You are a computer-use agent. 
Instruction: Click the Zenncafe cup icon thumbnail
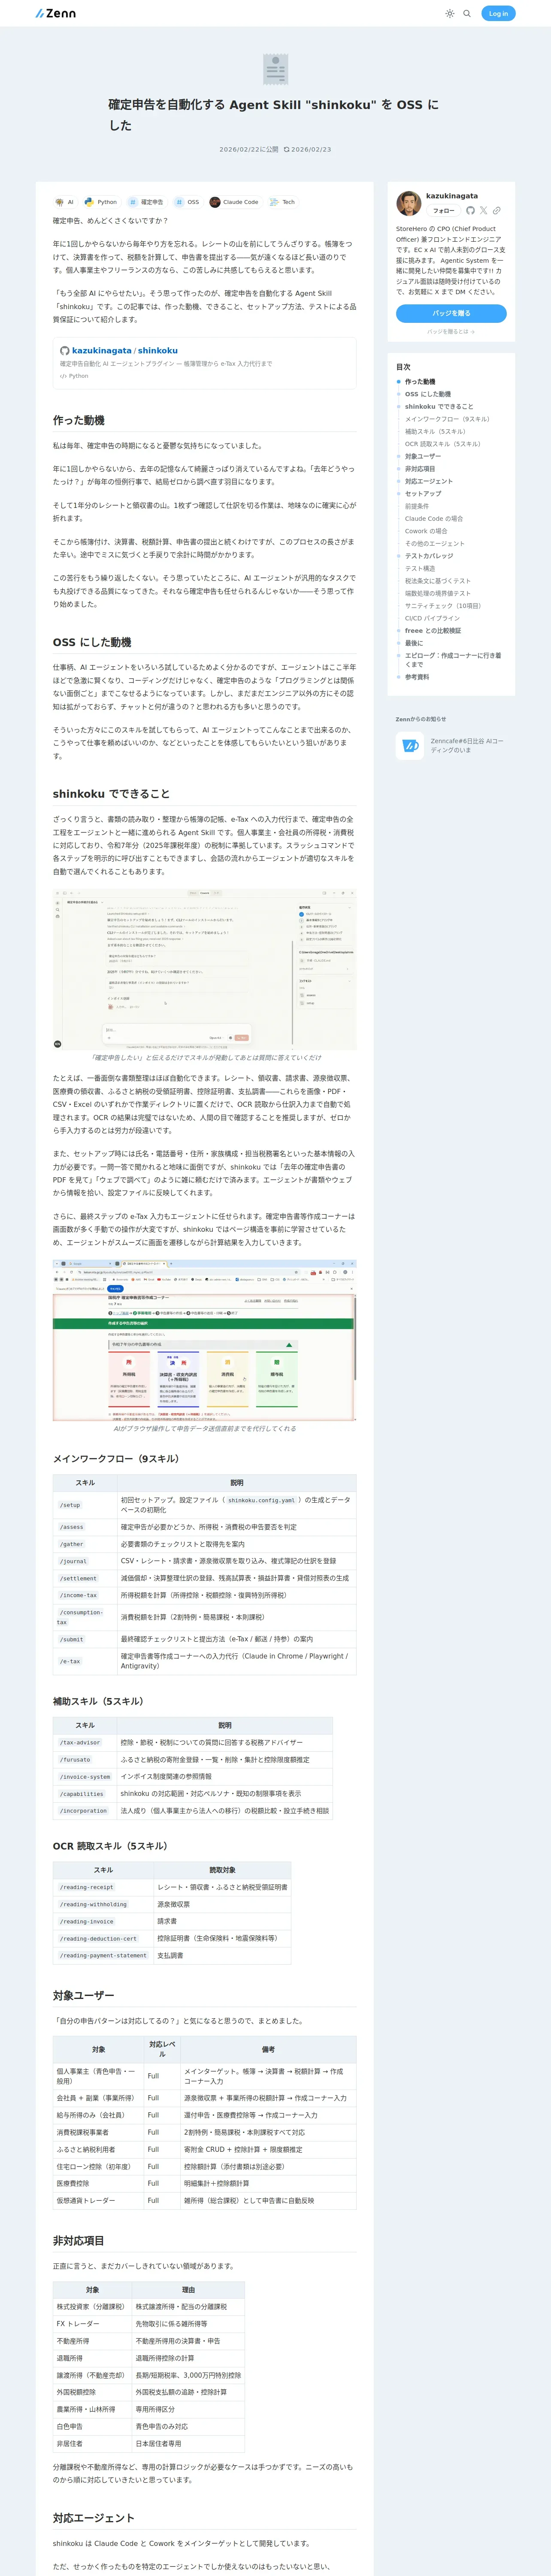[x=410, y=746]
